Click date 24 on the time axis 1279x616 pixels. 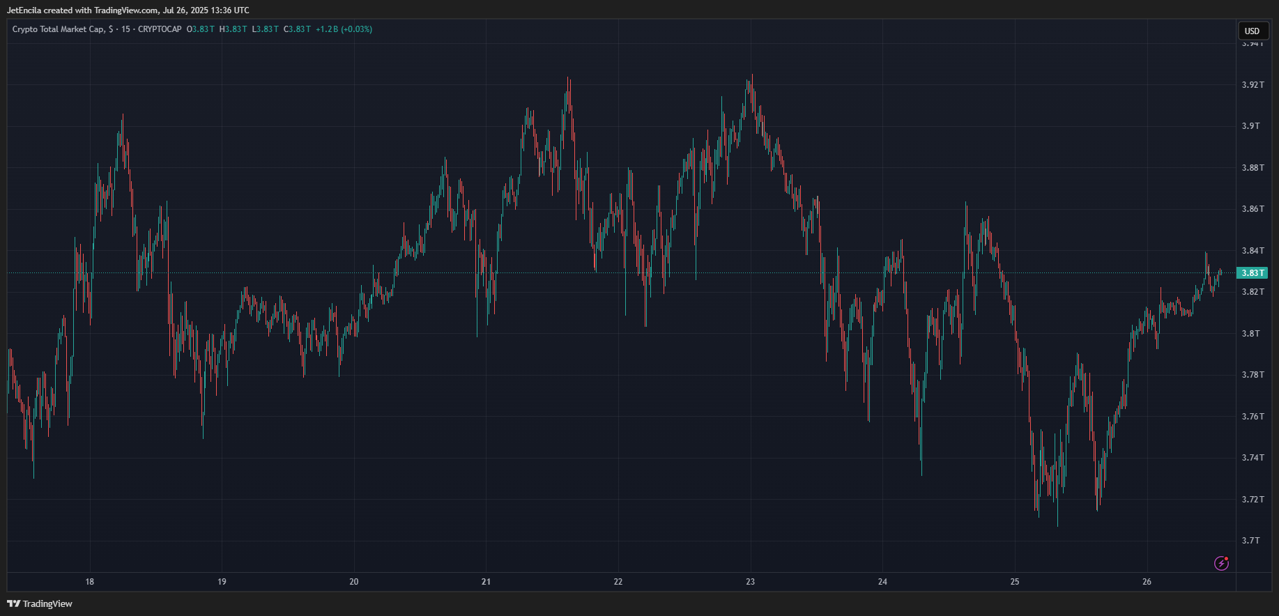click(882, 582)
